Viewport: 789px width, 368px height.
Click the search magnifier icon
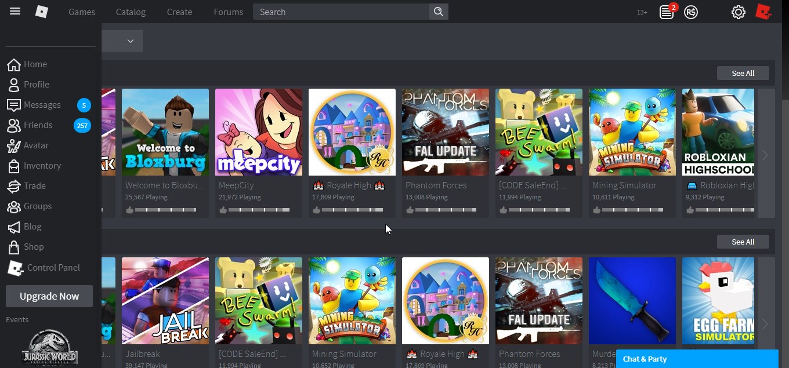(x=439, y=11)
